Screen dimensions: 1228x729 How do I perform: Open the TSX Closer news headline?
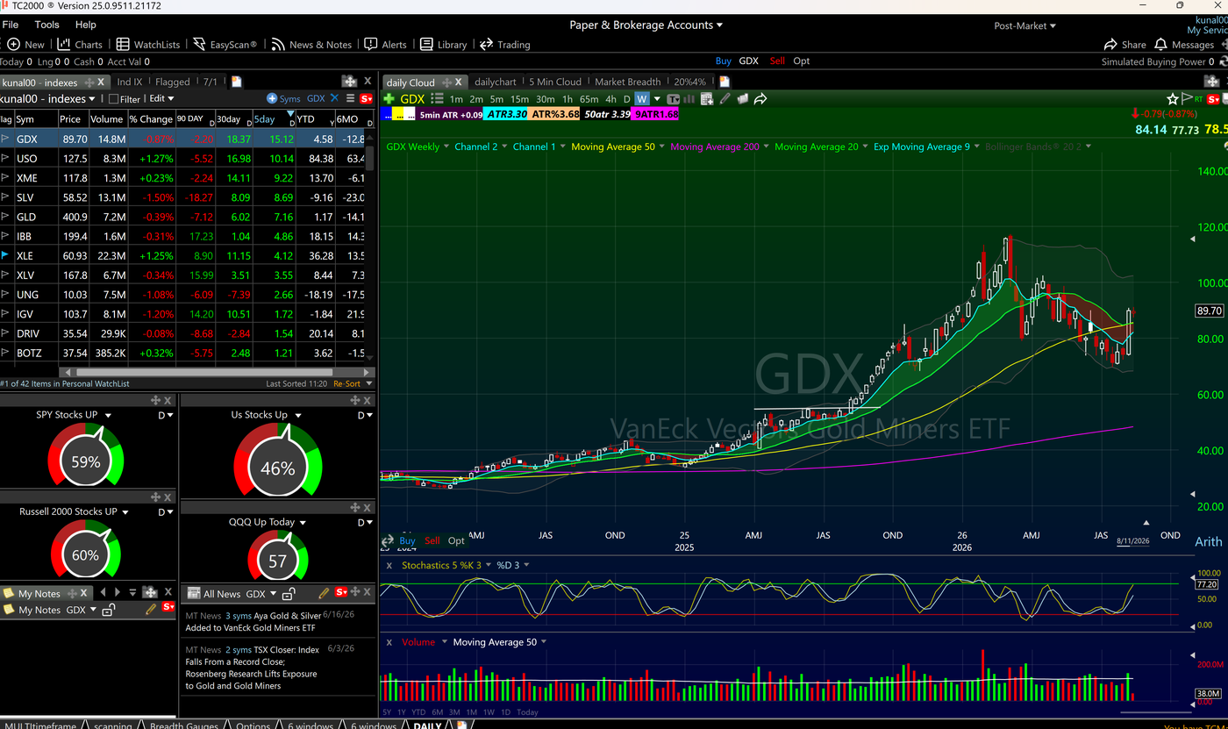253,668
